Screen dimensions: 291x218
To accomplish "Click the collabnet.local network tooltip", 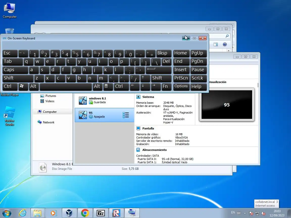I will 266,204.
